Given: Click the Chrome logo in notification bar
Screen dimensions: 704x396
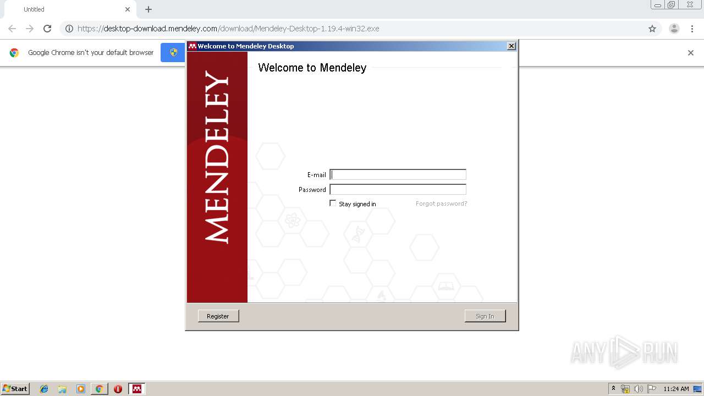Looking at the screenshot, I should (14, 53).
